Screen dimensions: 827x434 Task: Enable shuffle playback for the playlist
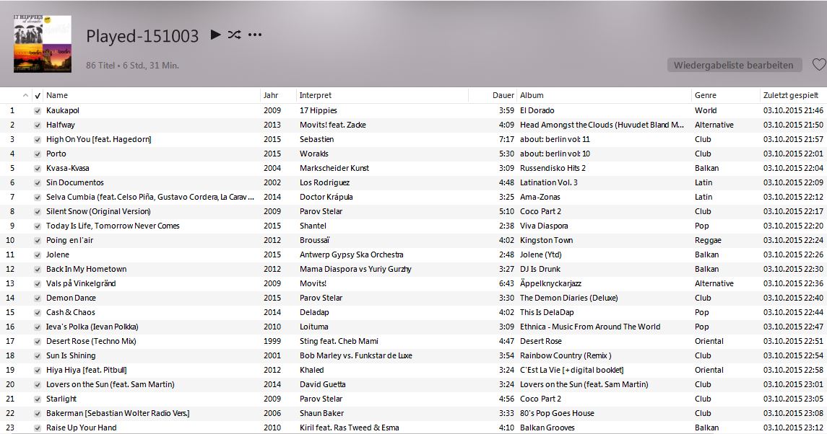coord(235,32)
